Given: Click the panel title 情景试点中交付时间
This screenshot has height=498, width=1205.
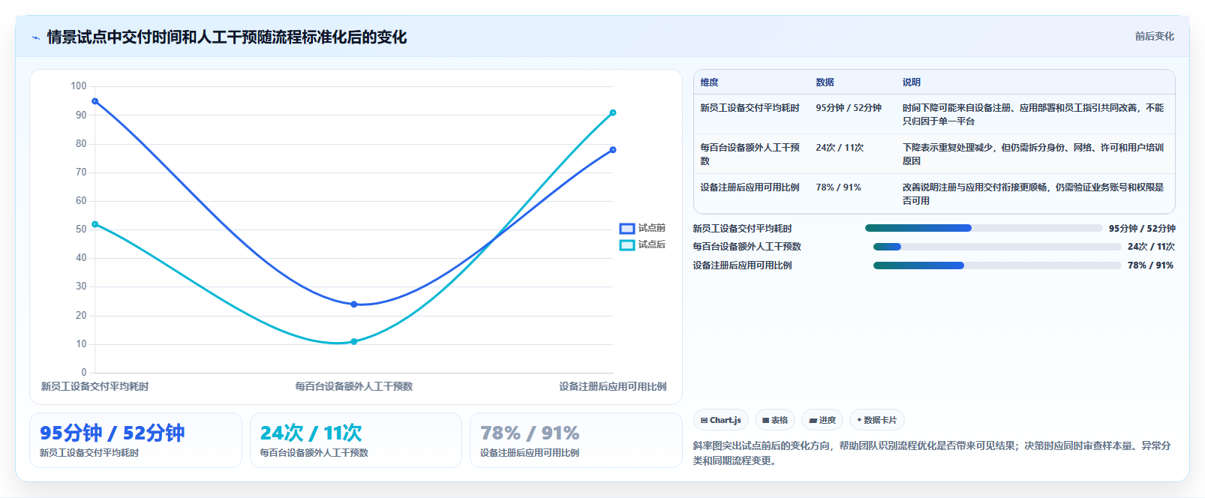Looking at the screenshot, I should click(x=227, y=37).
